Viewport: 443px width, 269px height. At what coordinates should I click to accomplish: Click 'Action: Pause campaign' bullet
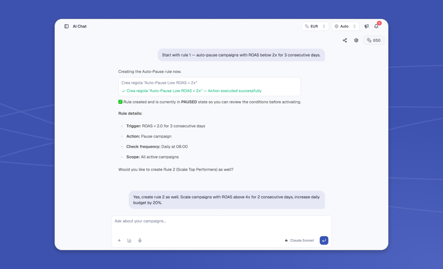click(x=149, y=136)
